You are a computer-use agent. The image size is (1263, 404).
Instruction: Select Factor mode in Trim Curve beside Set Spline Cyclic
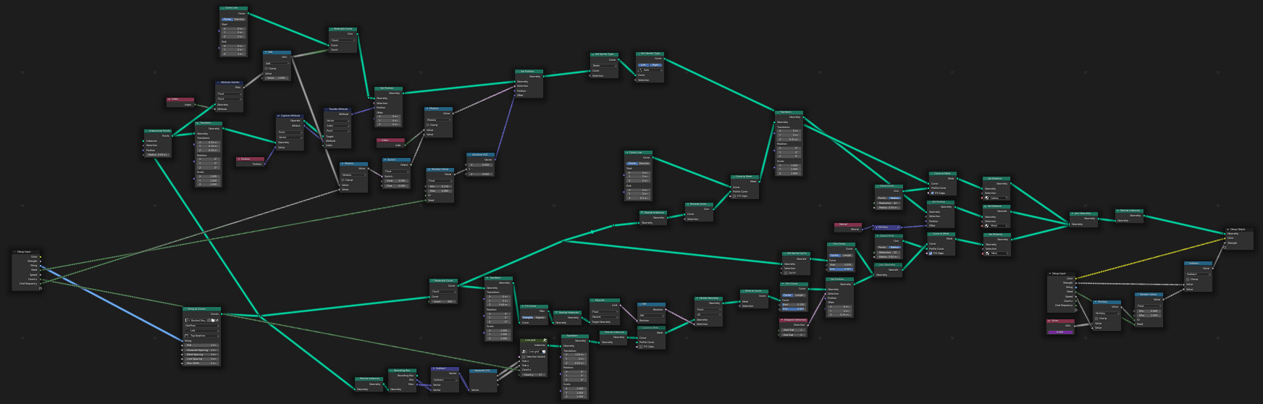(x=835, y=256)
